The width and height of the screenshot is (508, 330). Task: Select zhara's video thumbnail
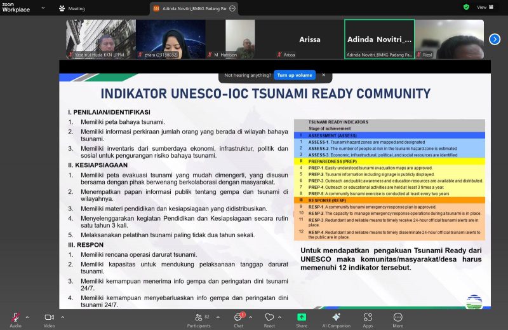[x=170, y=39]
